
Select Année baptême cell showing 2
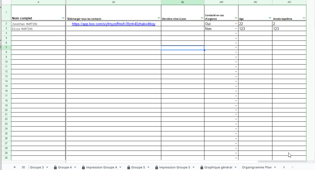click(x=289, y=24)
